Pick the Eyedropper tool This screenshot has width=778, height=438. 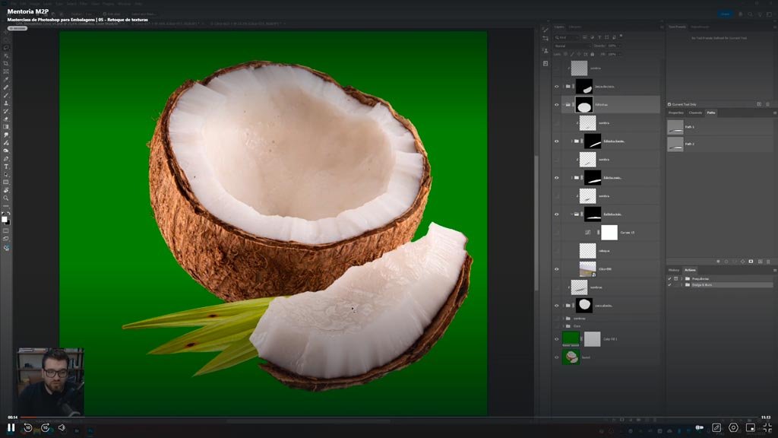pos(6,79)
